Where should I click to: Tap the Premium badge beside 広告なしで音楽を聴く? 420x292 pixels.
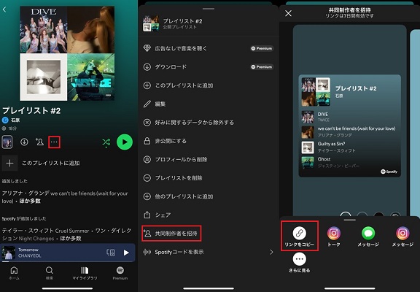tap(262, 48)
